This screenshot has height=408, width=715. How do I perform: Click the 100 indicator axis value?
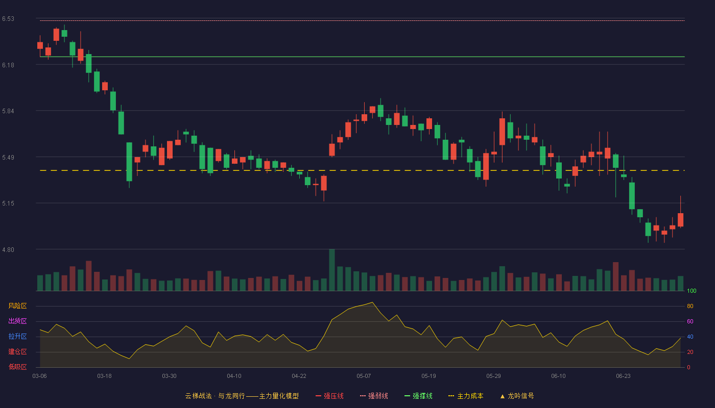pos(692,291)
